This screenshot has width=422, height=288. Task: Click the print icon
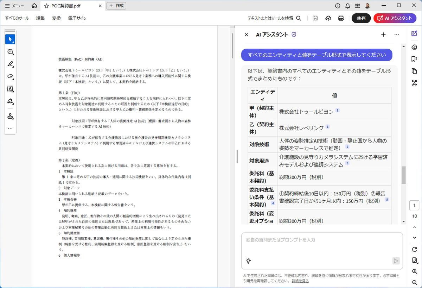[341, 18]
